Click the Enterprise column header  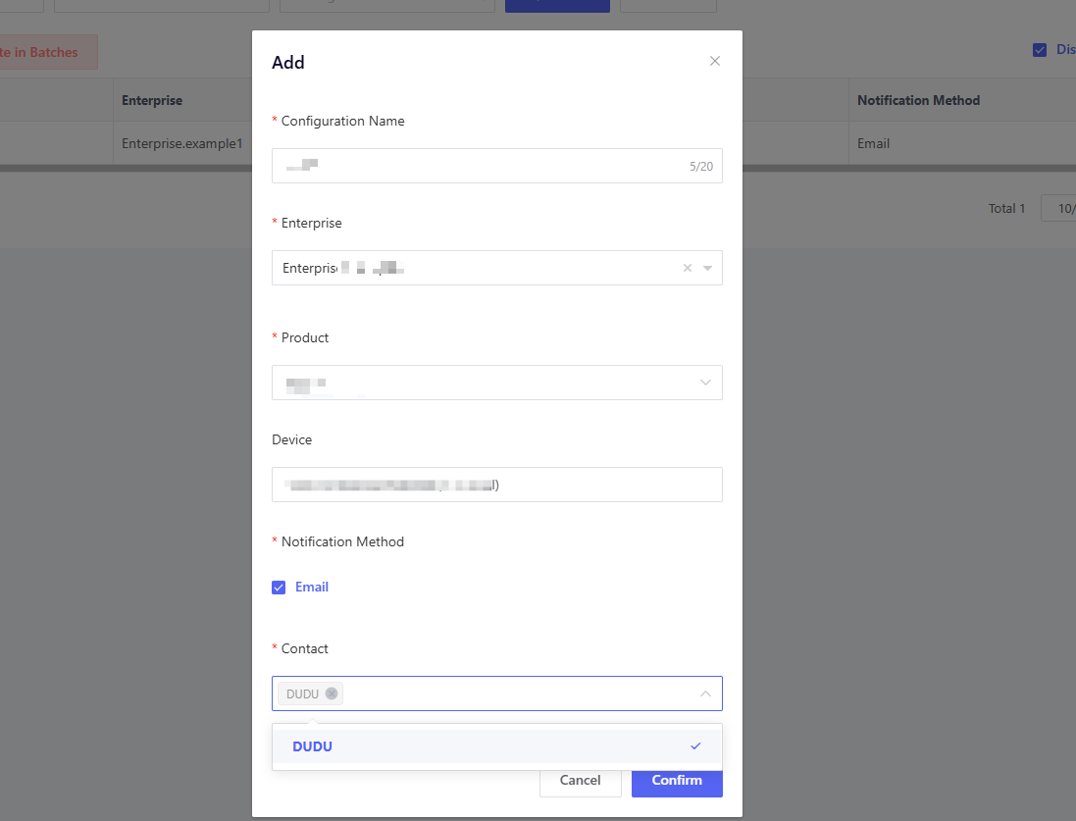pos(152,100)
